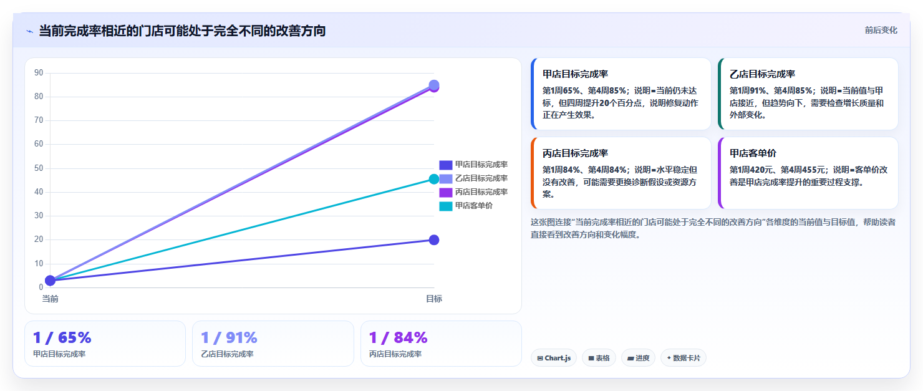The image size is (923, 391).
Task: Click description starting 第1周420元、第4周455元
Action: point(809,175)
